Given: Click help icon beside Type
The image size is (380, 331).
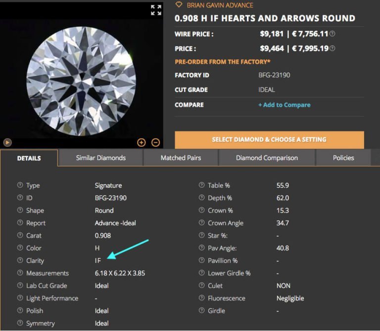Looking at the screenshot, I should coord(20,185).
